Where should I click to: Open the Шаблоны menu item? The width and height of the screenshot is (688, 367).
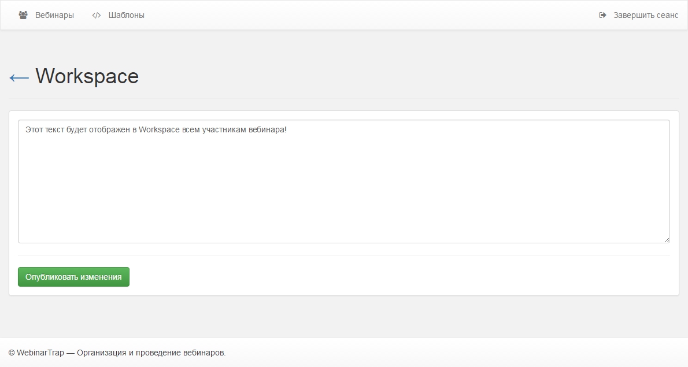pyautogui.click(x=126, y=15)
